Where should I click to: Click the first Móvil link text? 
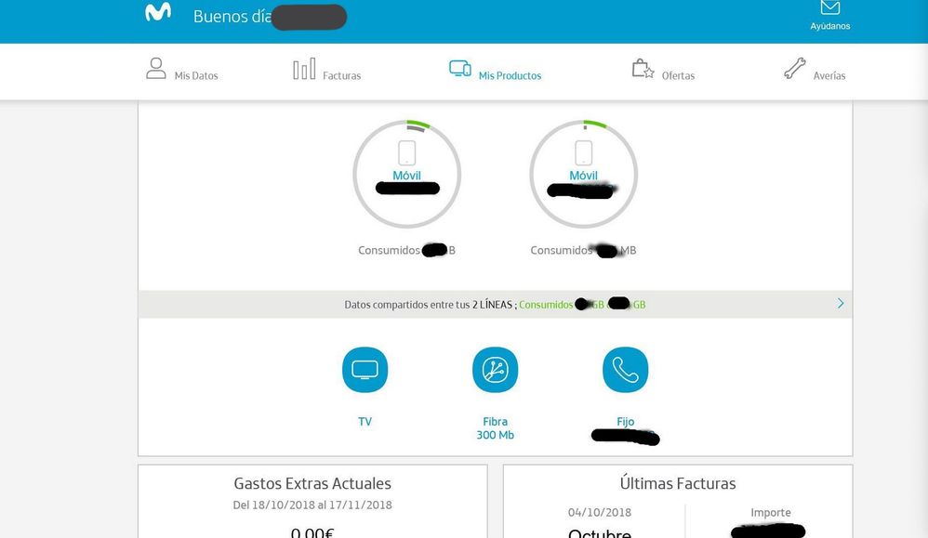click(x=406, y=176)
